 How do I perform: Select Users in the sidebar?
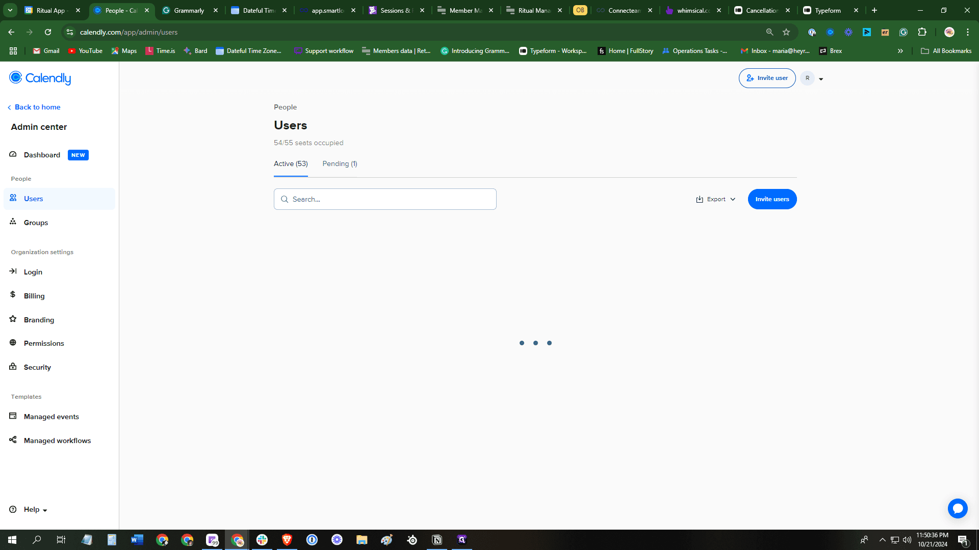(x=59, y=199)
